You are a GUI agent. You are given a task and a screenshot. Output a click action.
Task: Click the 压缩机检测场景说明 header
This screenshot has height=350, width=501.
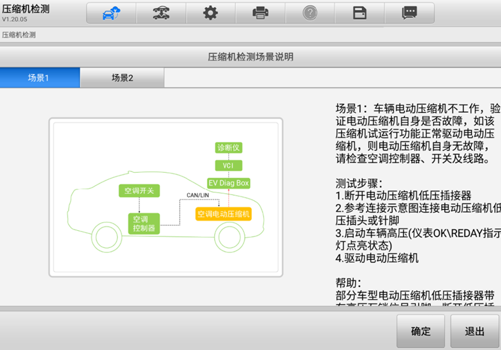point(250,57)
